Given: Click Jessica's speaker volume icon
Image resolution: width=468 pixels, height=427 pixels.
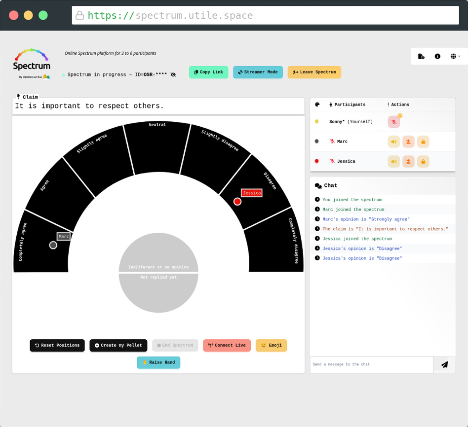Looking at the screenshot, I should 393,162.
